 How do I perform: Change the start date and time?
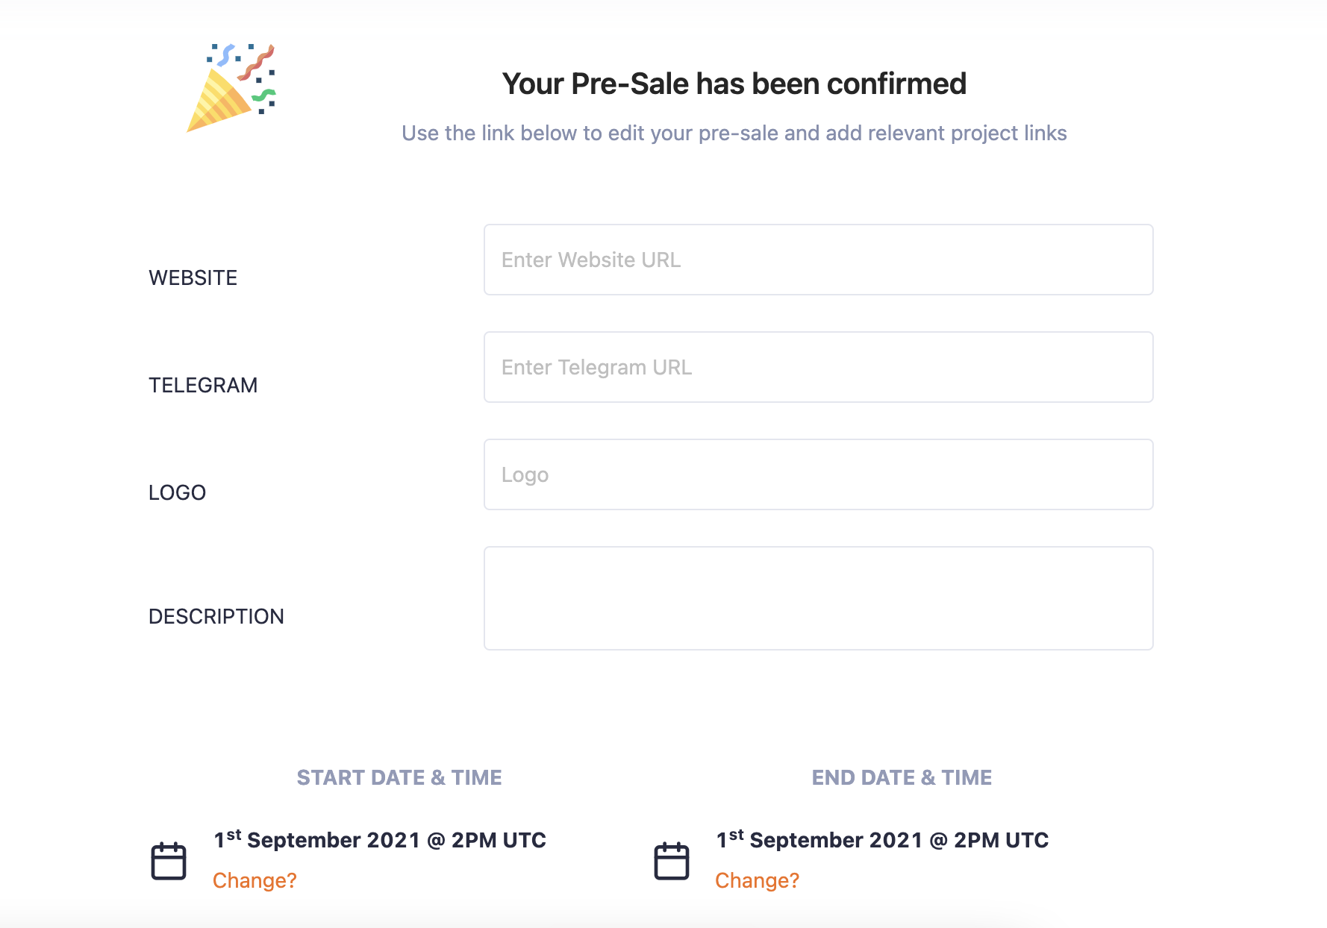coord(255,880)
